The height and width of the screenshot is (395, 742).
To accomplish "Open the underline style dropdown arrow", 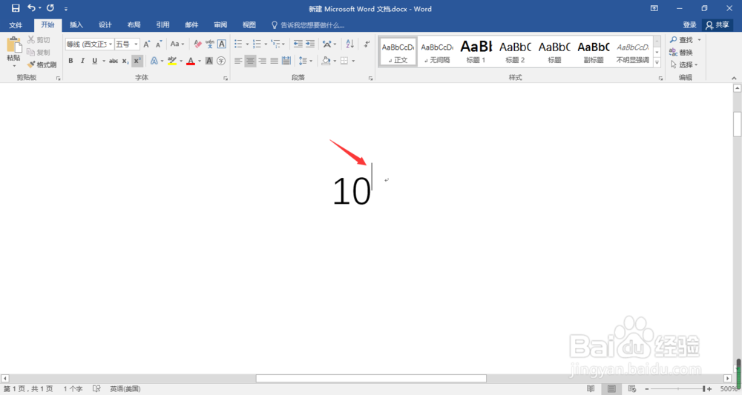I will point(104,61).
